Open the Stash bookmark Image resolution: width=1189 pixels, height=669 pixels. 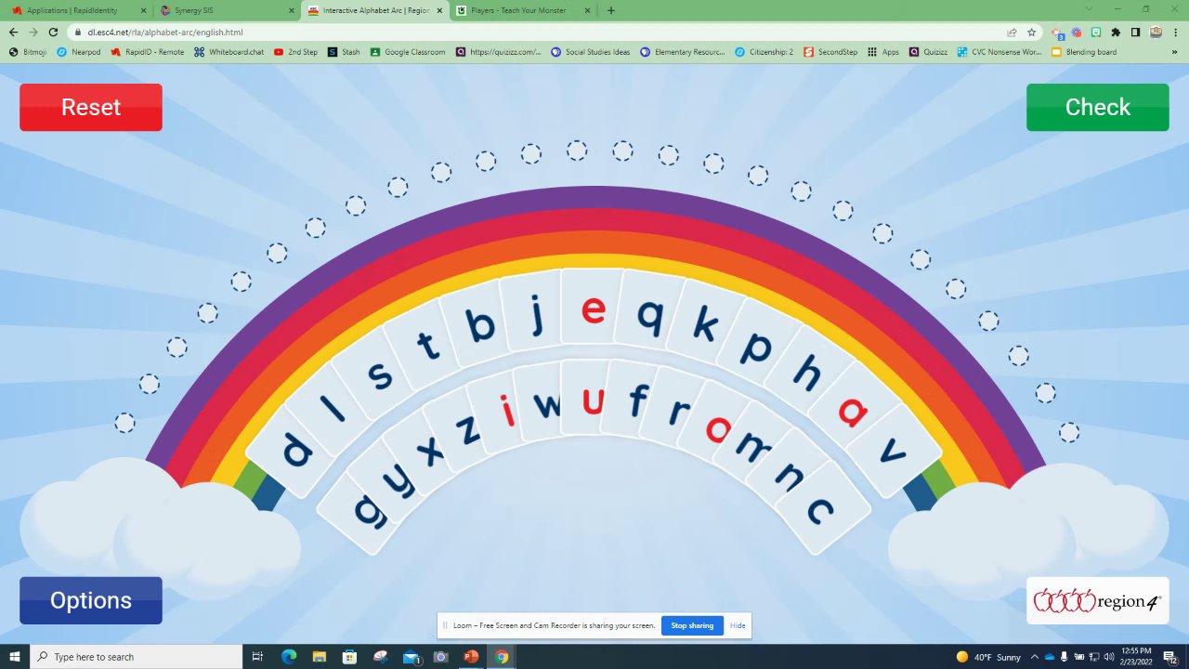[x=344, y=52]
